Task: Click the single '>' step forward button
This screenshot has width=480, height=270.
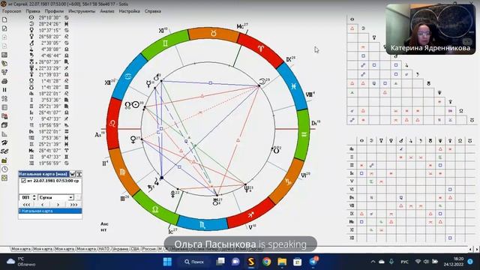Action: coord(58,205)
